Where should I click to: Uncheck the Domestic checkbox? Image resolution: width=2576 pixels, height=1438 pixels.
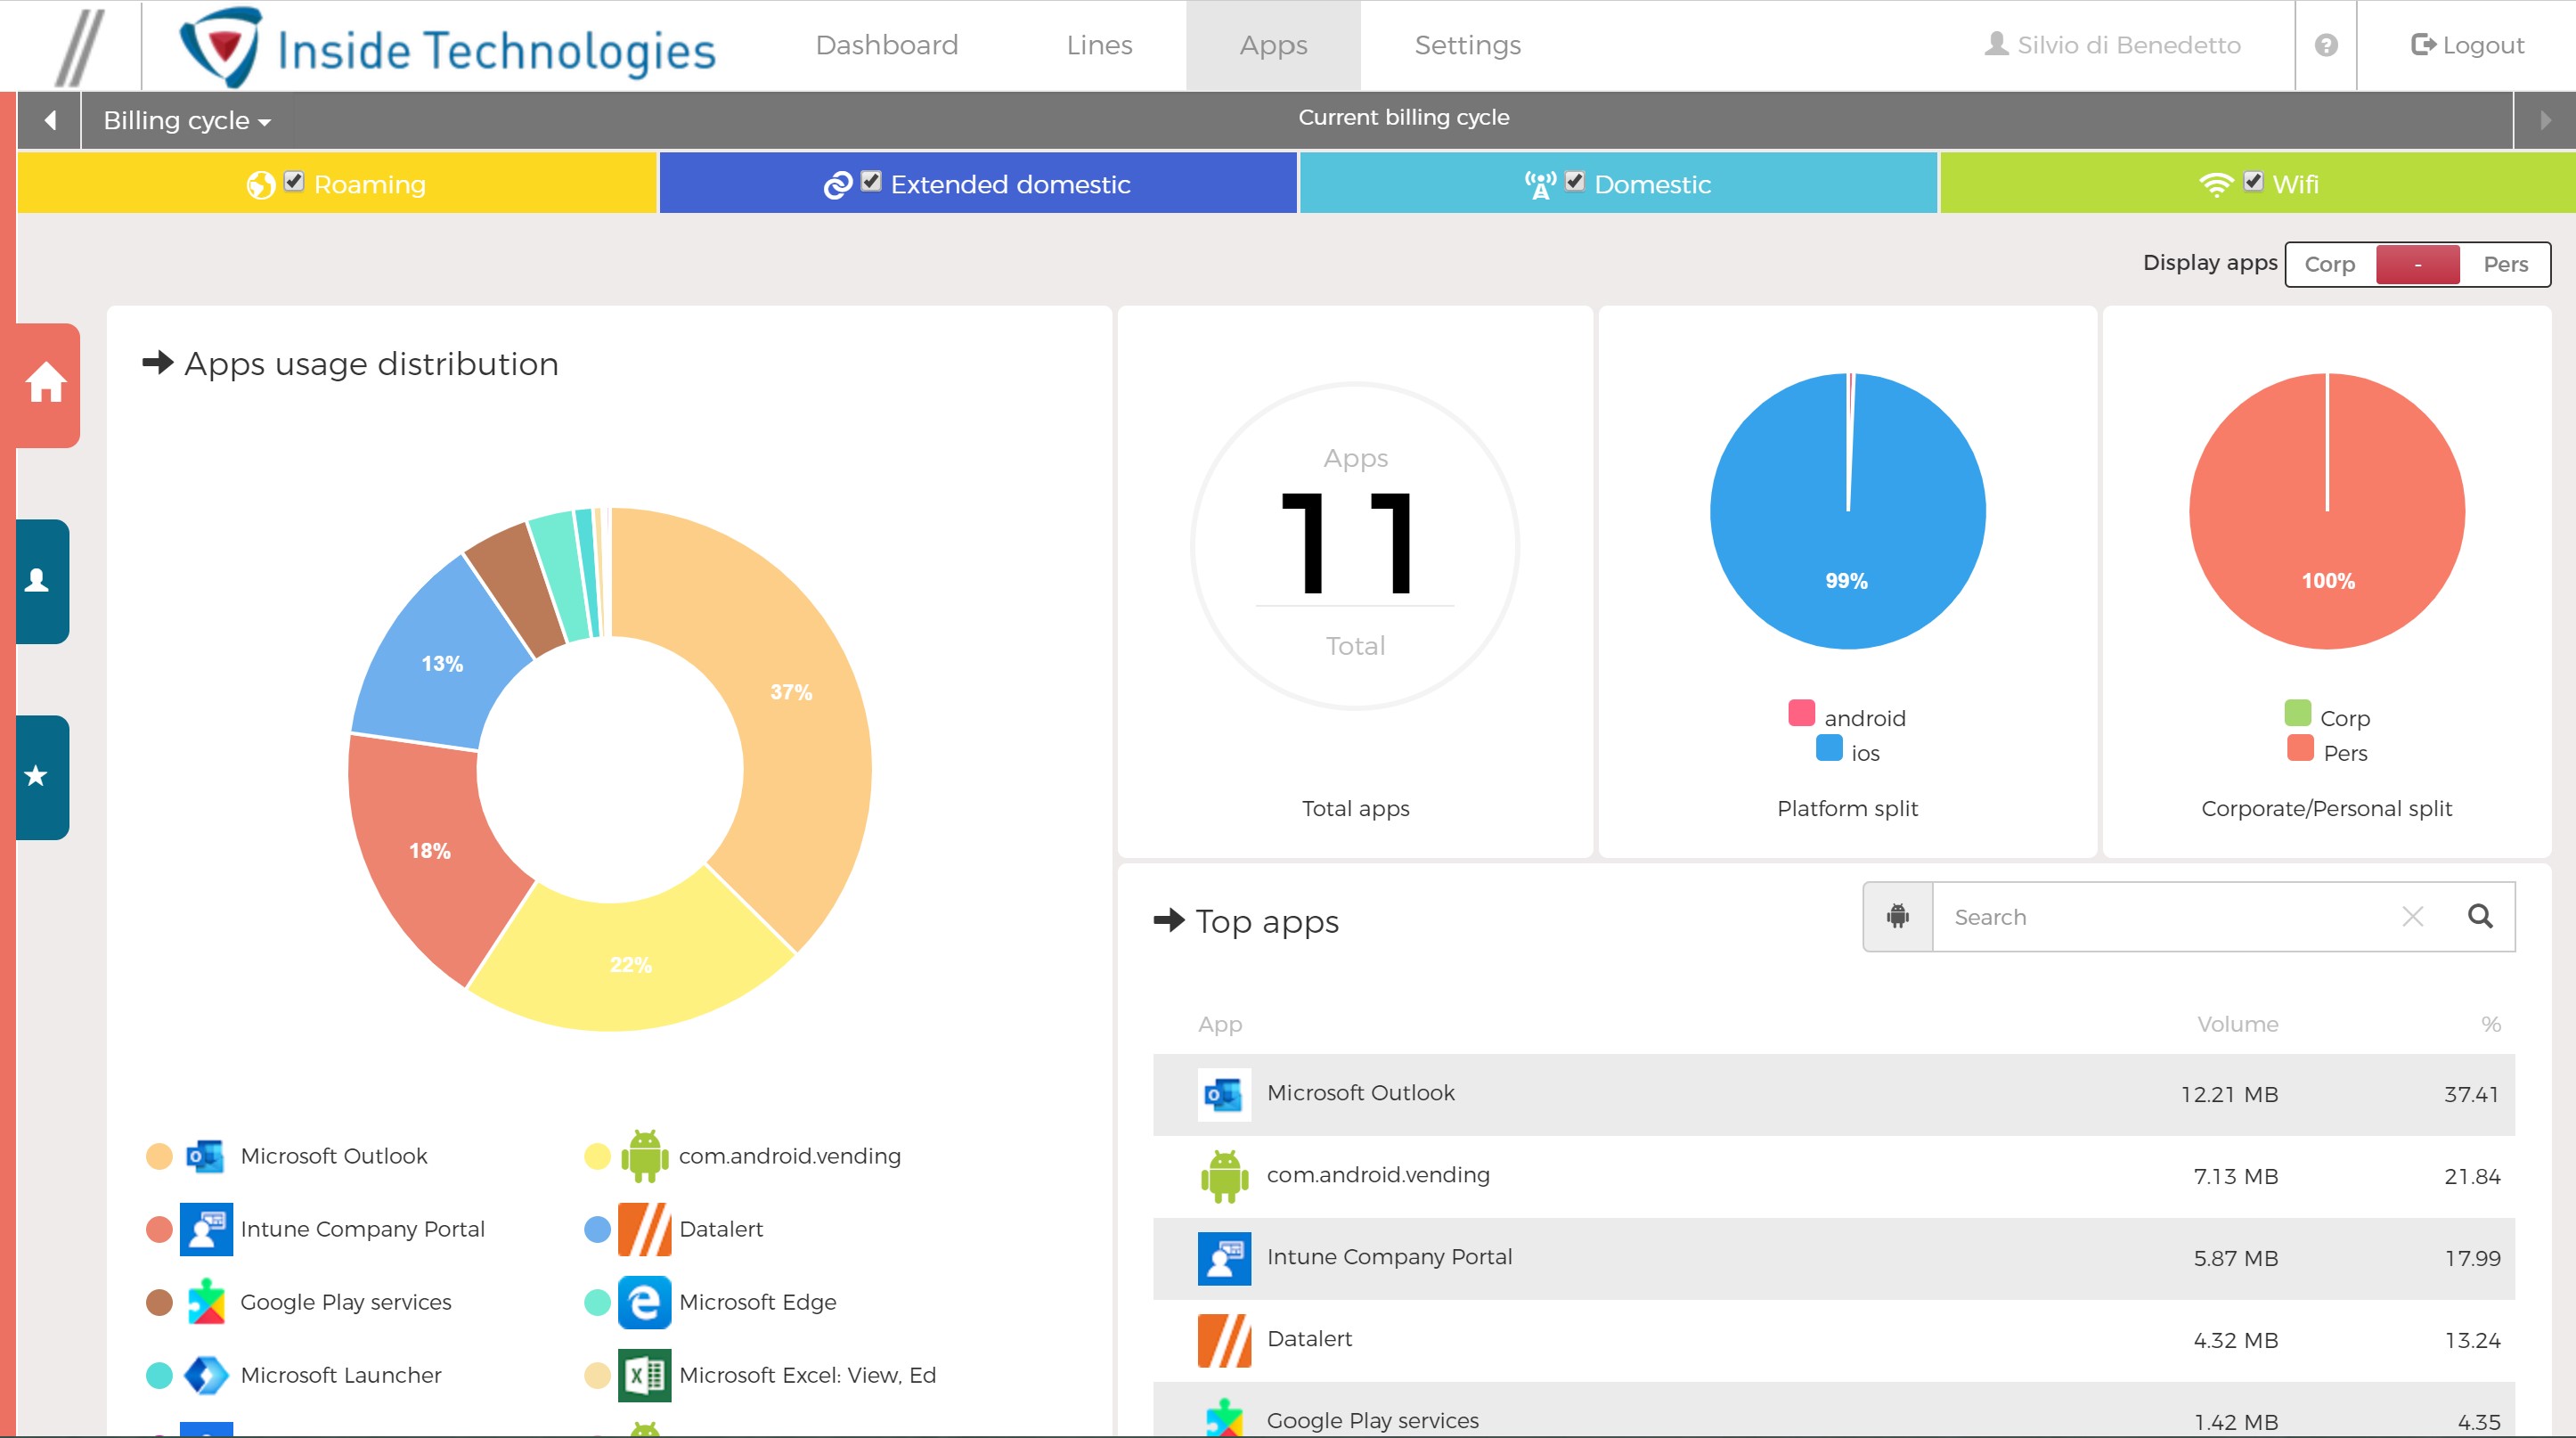(1575, 181)
